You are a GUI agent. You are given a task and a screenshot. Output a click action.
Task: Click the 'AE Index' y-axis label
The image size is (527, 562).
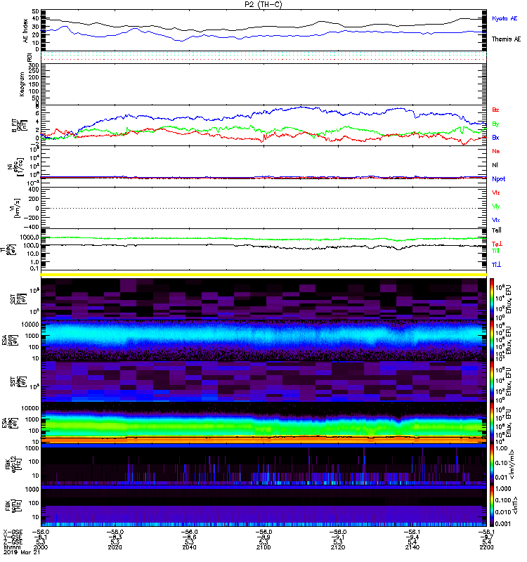tap(25, 31)
